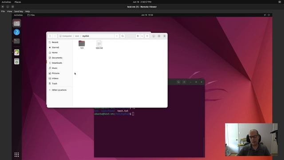Open Other Locations in the sidebar

[59, 90]
